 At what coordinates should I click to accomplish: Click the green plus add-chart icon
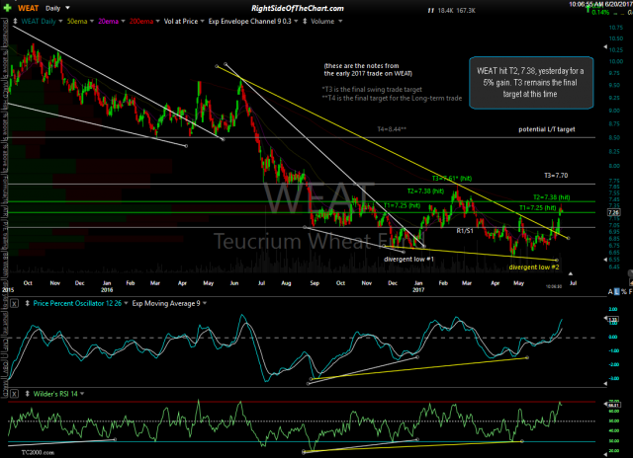8,8
